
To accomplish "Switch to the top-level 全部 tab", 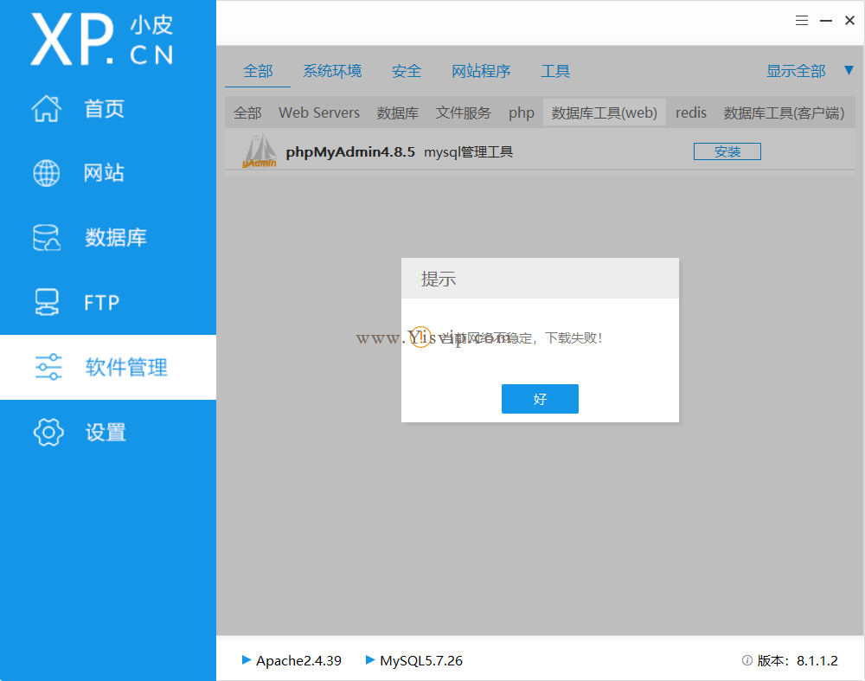I will click(258, 71).
